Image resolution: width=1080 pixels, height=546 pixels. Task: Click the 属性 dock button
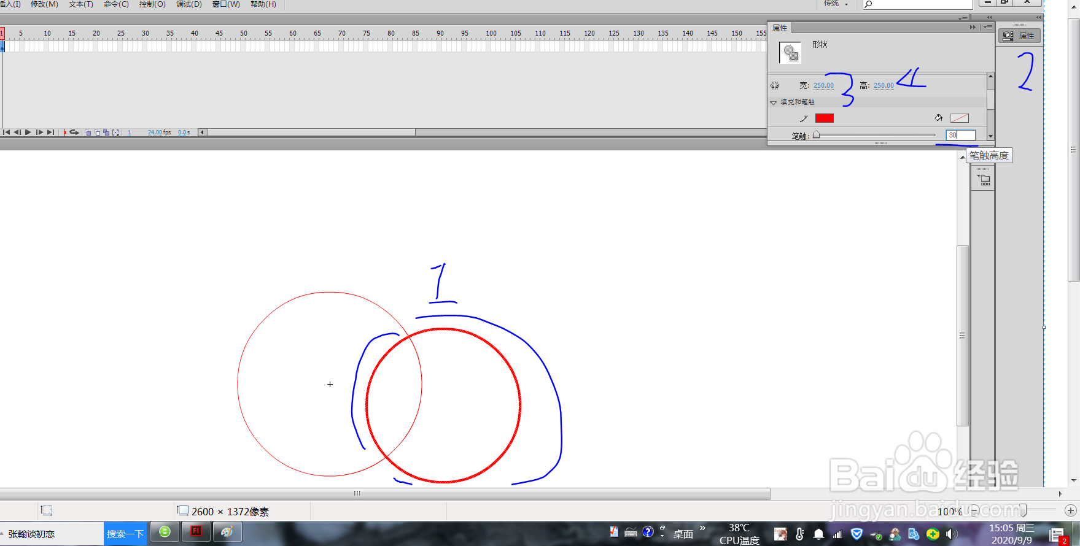pos(1019,36)
